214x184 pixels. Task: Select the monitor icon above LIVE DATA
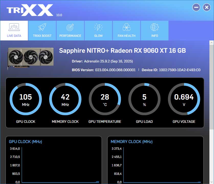pos(14,27)
